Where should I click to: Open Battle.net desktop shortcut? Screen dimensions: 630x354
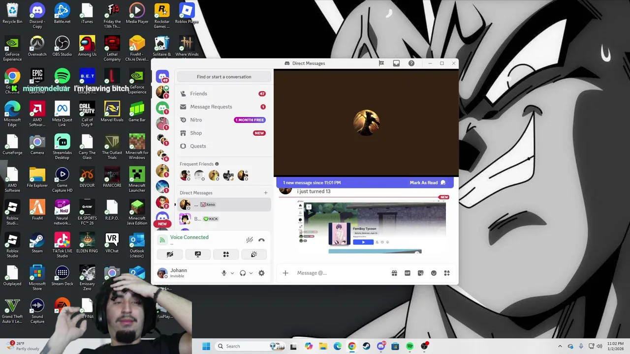[x=62, y=13]
